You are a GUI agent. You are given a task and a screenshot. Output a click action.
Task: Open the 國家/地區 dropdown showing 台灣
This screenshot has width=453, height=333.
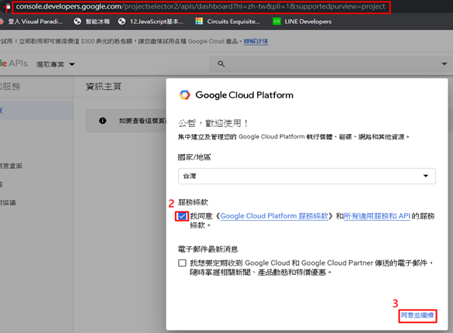(x=307, y=176)
